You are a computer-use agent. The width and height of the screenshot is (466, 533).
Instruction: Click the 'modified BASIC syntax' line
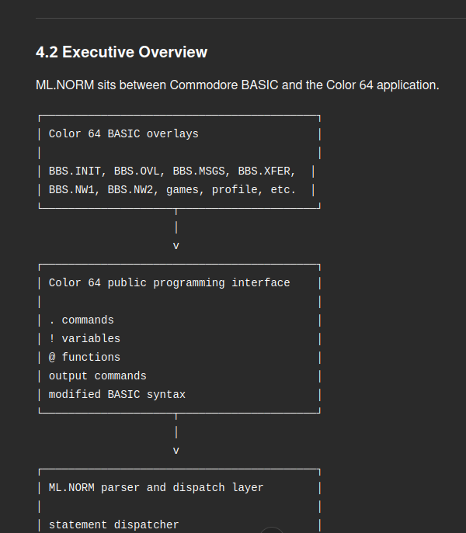[x=117, y=395]
